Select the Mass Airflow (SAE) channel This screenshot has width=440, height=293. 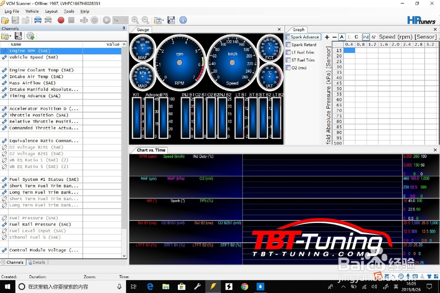click(x=61, y=83)
